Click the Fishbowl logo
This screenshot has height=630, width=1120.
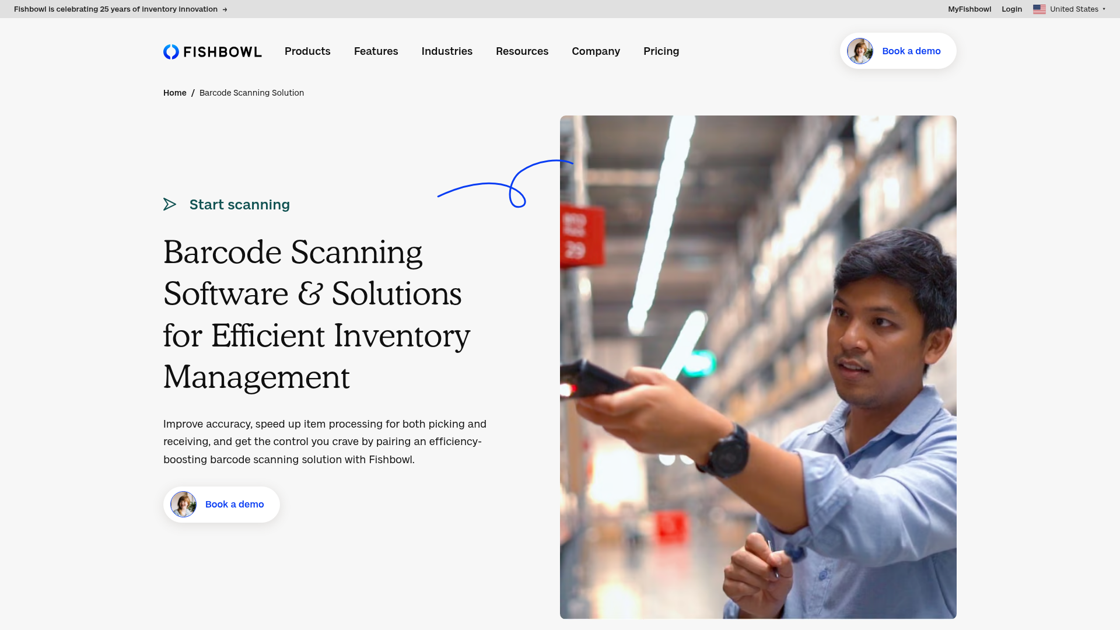[x=212, y=51]
